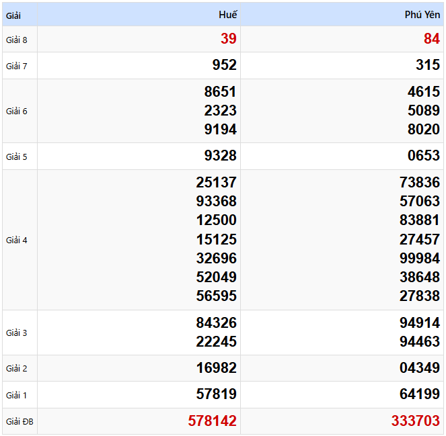Click red Giải 8 number 39

[228, 39]
